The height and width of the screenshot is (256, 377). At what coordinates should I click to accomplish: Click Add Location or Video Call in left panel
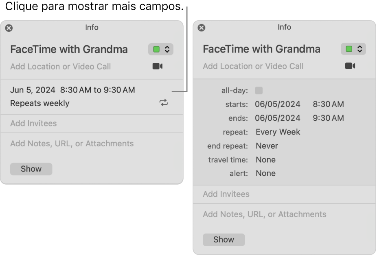pyautogui.click(x=60, y=66)
